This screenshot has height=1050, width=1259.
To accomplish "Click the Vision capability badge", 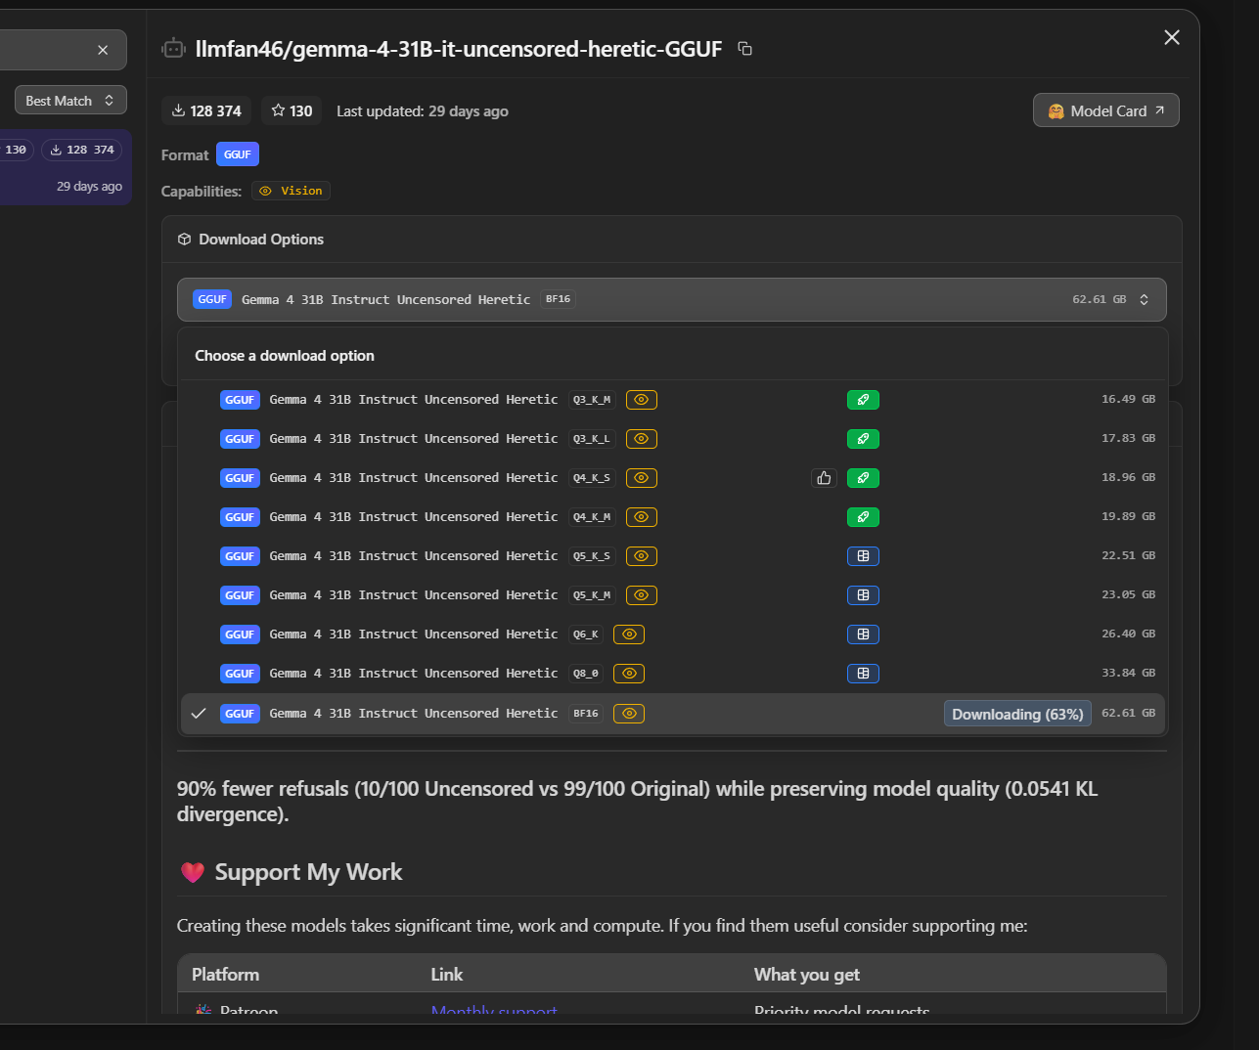I will tap(291, 191).
